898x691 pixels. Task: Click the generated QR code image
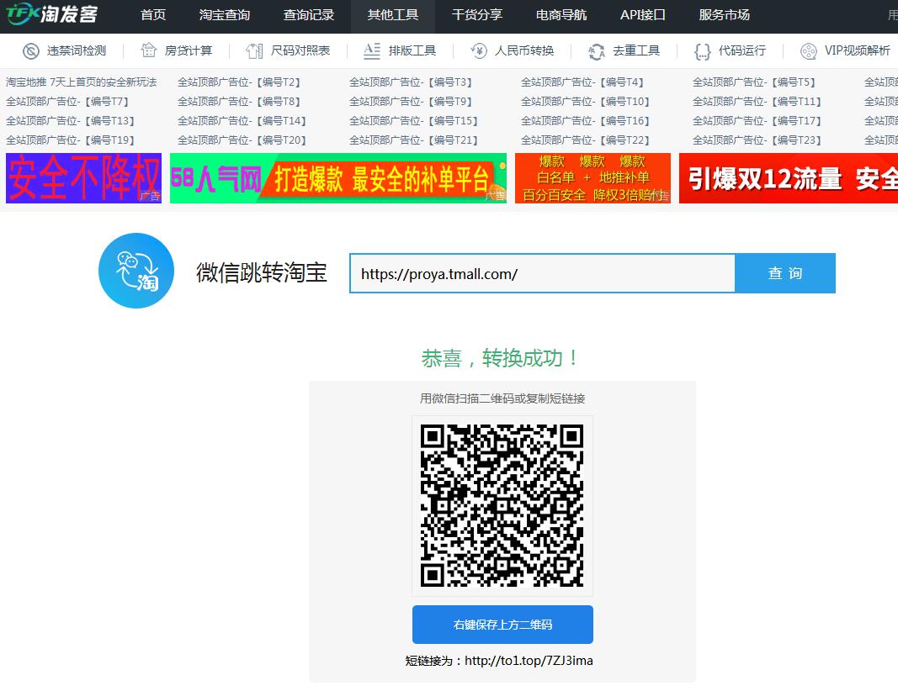click(x=502, y=506)
